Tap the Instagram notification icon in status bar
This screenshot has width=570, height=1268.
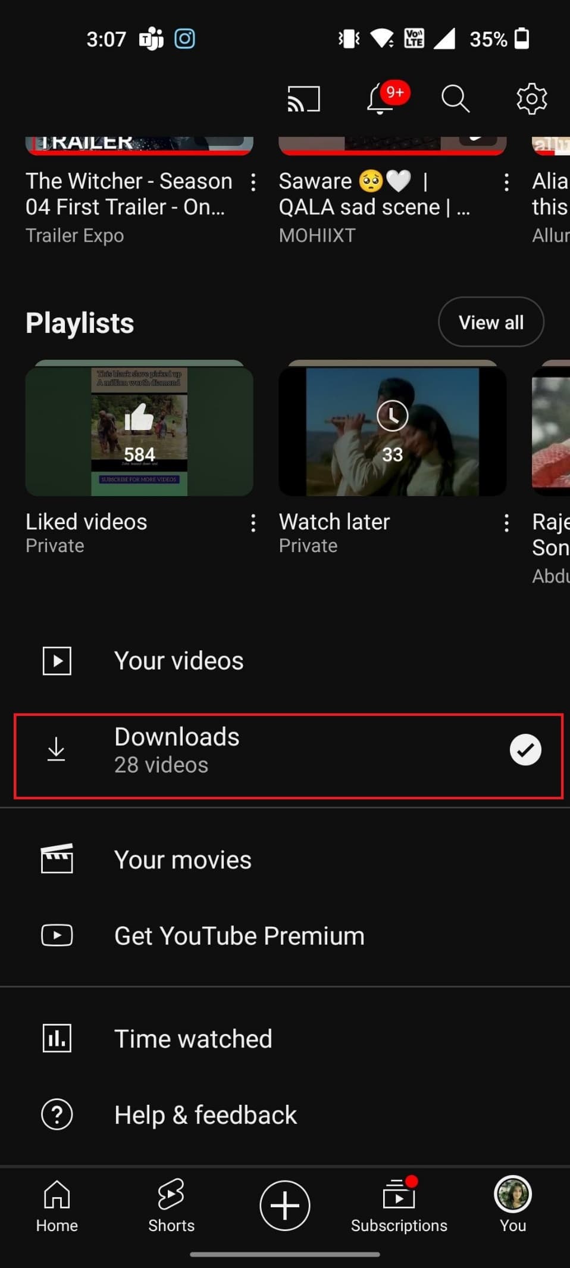pyautogui.click(x=184, y=39)
